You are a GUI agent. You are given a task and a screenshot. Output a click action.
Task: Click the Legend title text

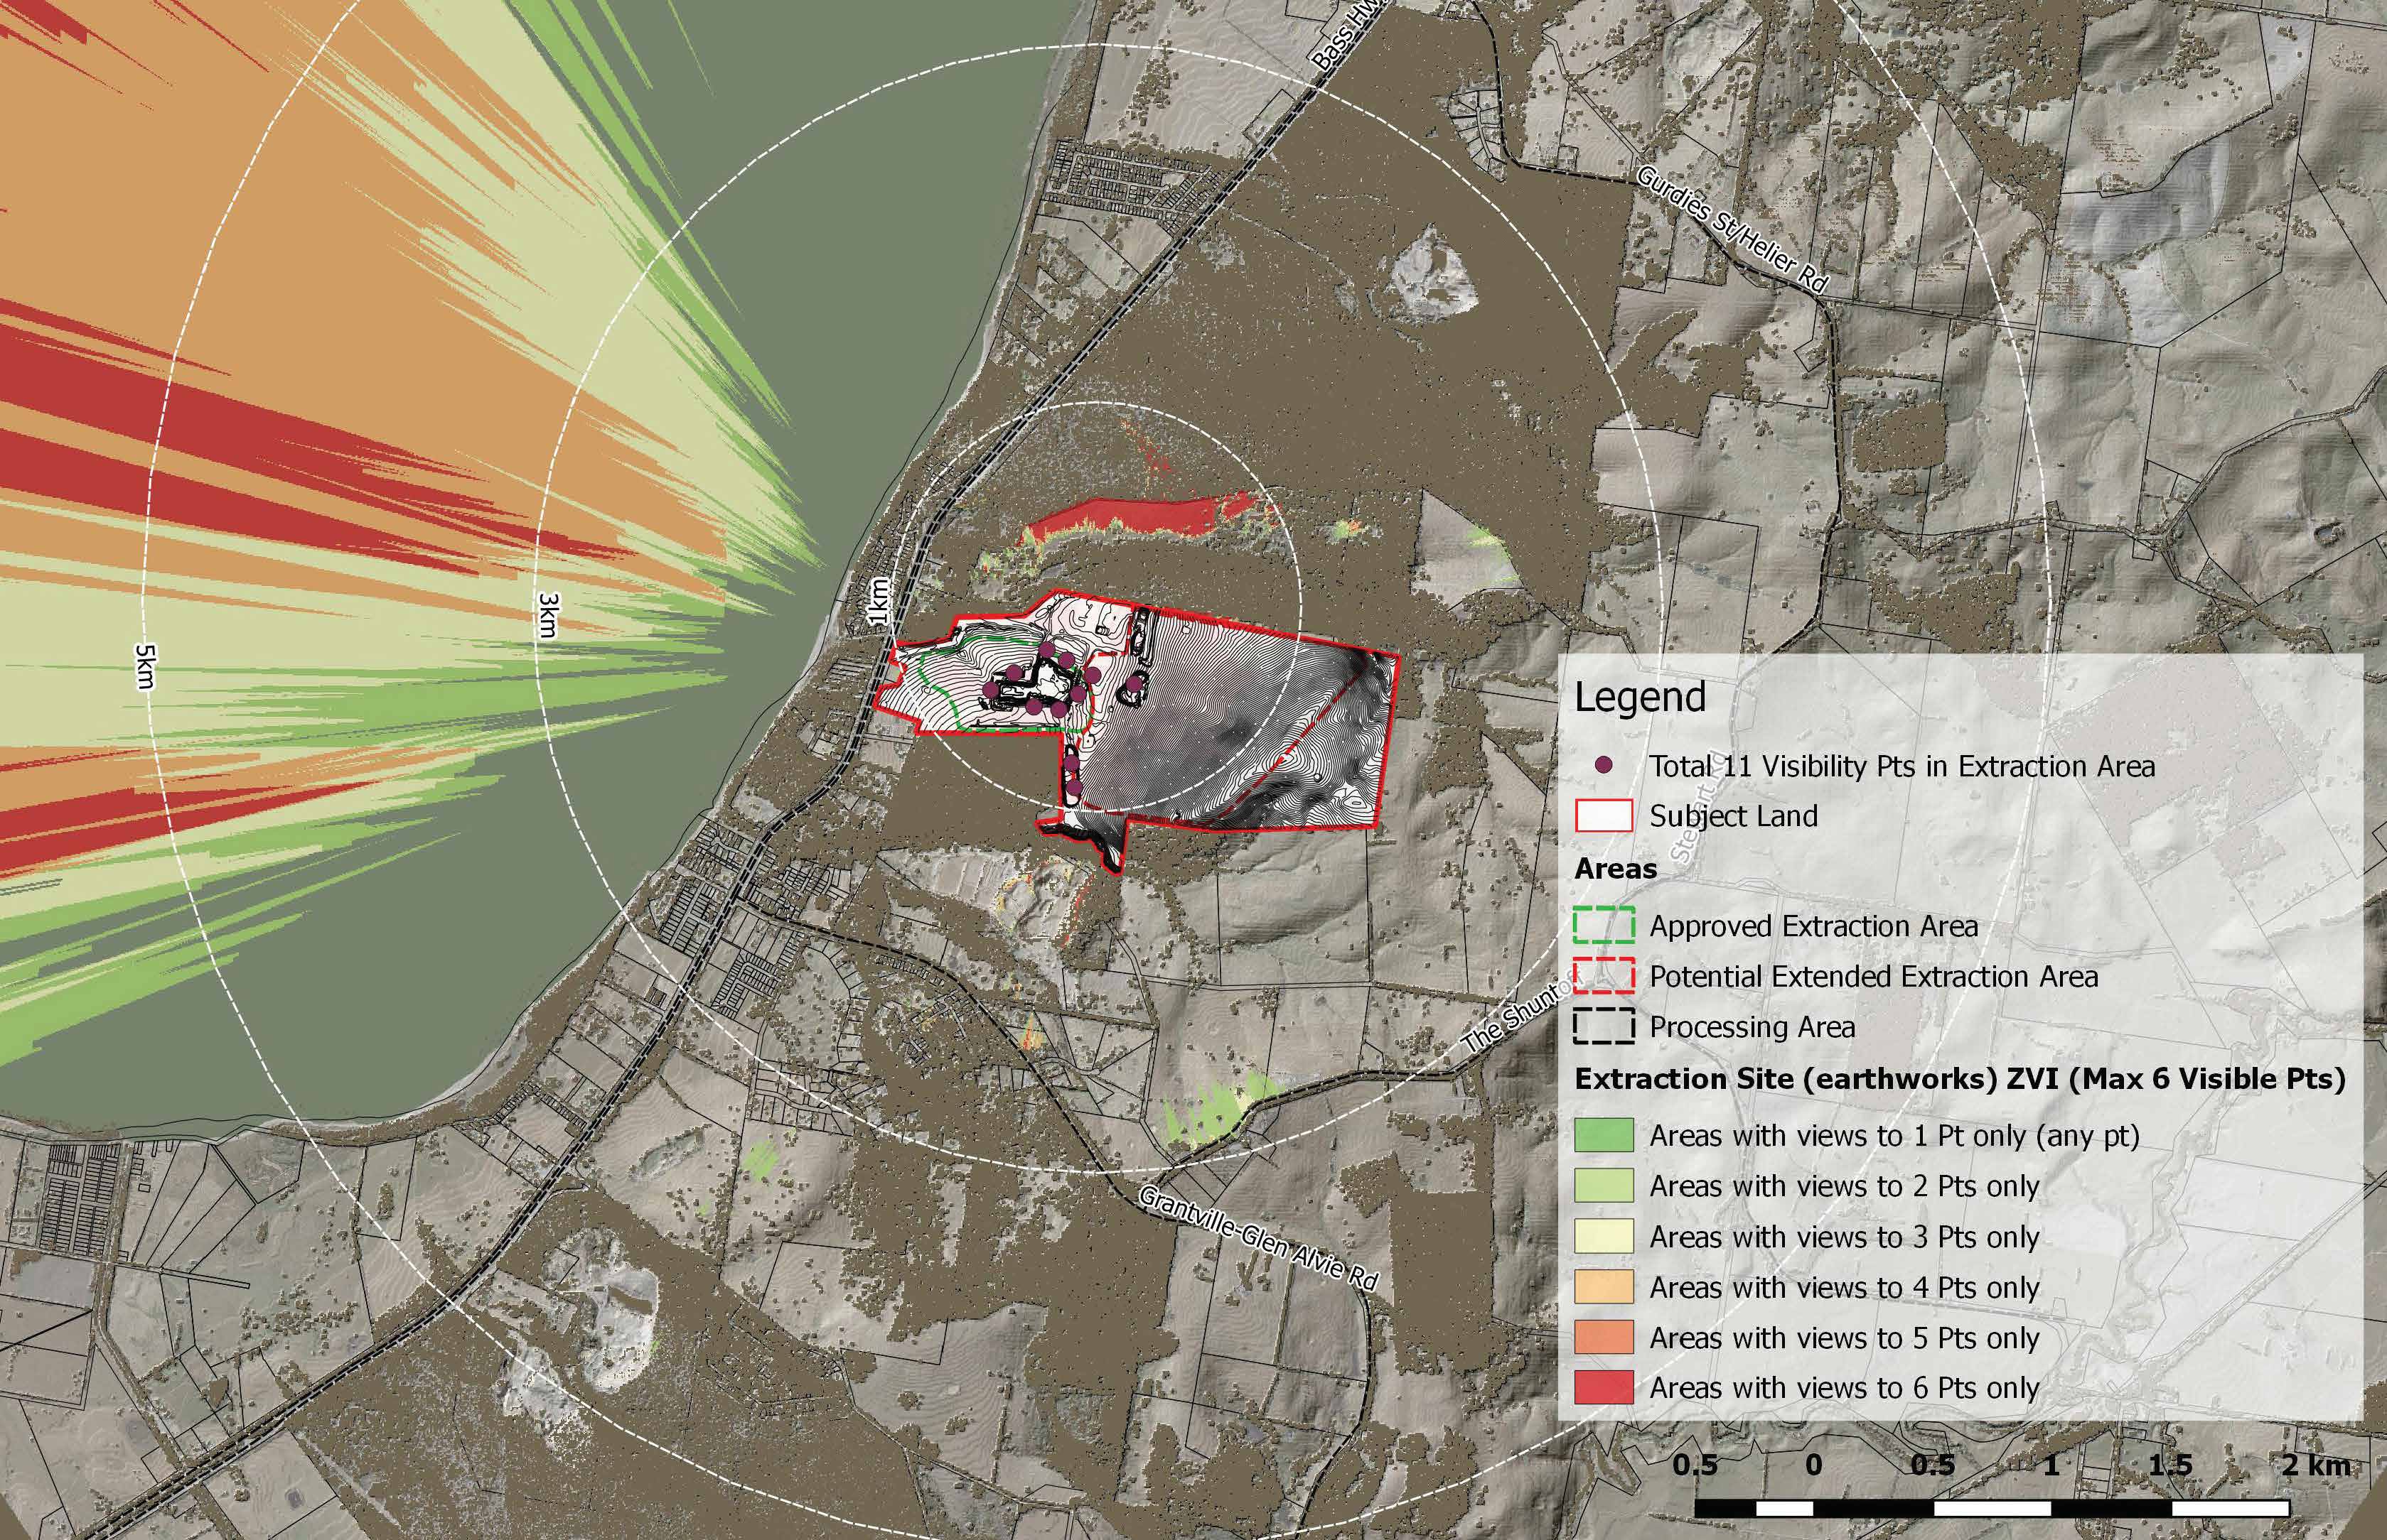click(x=1640, y=697)
